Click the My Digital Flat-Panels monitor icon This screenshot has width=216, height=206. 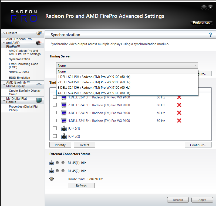click(x=39, y=100)
